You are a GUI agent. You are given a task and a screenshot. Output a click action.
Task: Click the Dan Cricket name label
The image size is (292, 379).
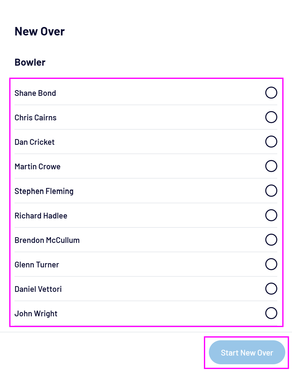[x=34, y=142]
